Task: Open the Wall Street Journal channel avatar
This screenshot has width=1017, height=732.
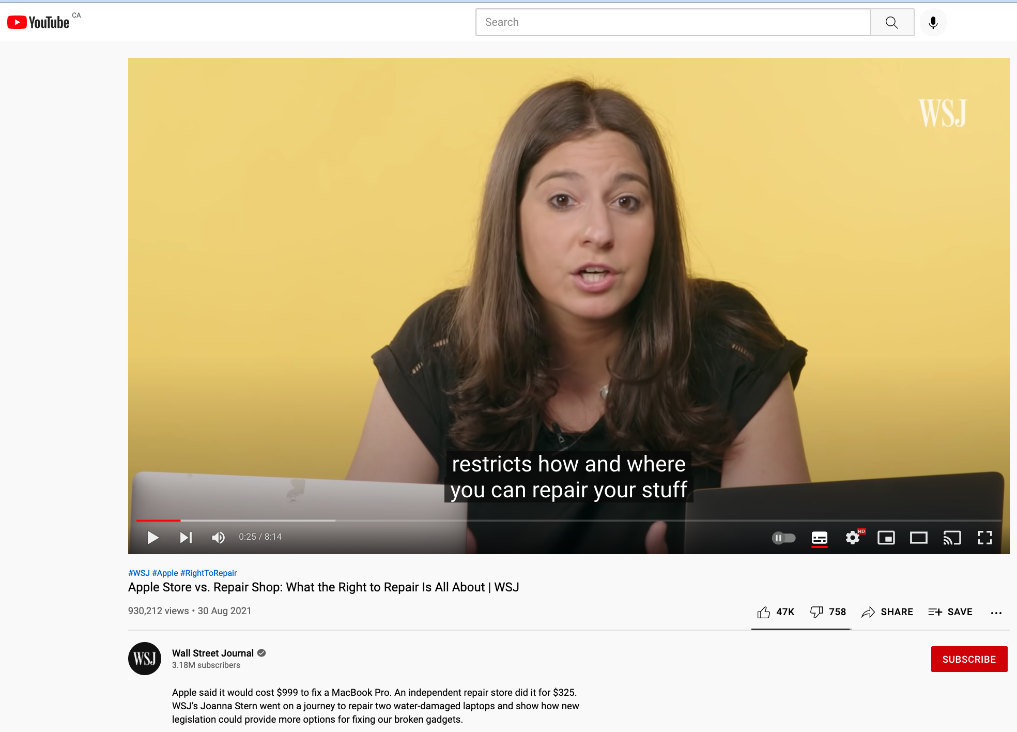Action: coord(145,659)
